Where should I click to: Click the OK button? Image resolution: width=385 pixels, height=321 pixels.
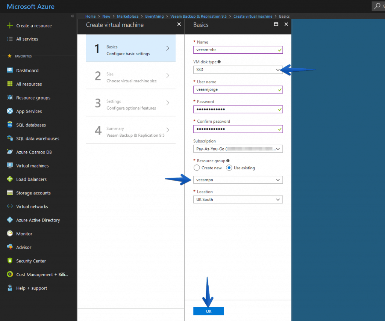click(209, 311)
